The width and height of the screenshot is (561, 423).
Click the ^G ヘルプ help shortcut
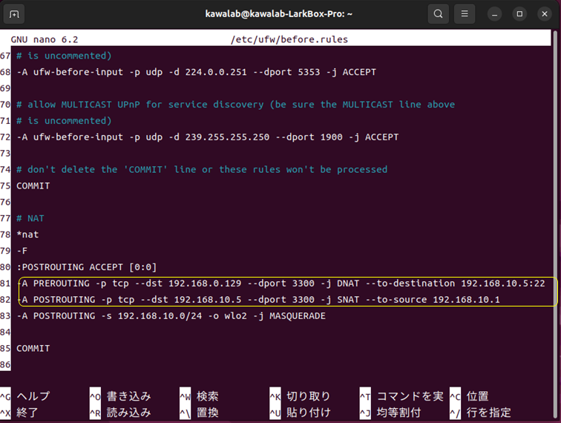tap(33, 396)
